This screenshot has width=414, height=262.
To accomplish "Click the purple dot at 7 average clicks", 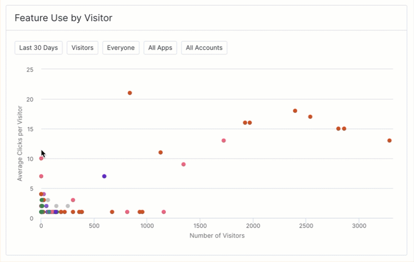I will coord(104,176).
